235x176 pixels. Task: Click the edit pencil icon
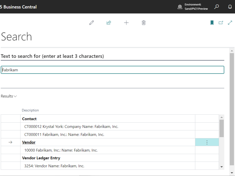[92, 23]
